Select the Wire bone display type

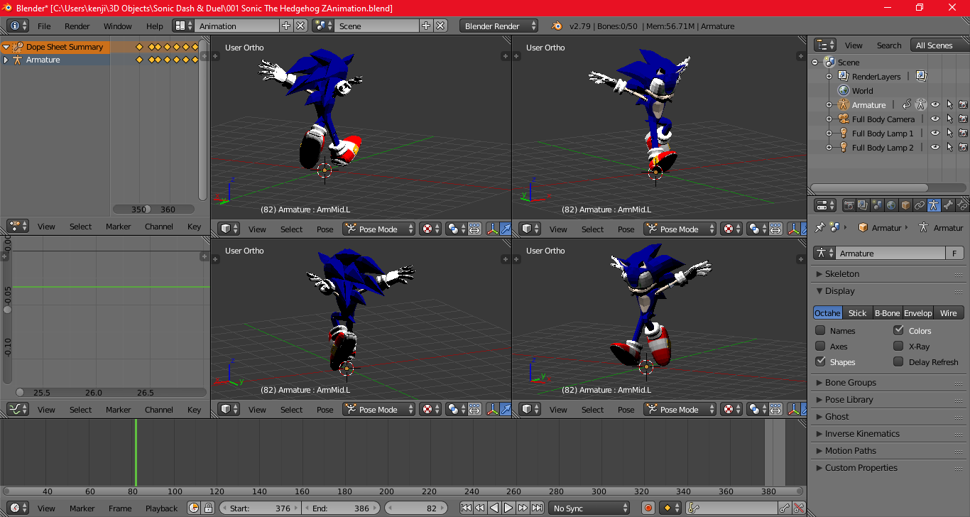click(948, 312)
